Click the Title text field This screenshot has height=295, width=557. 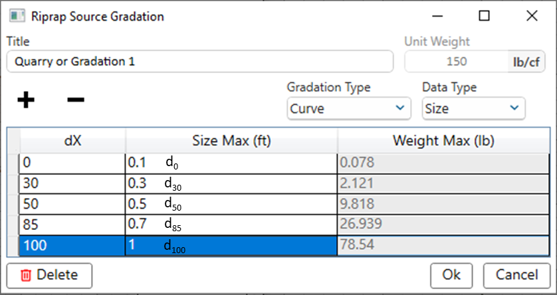[199, 62]
